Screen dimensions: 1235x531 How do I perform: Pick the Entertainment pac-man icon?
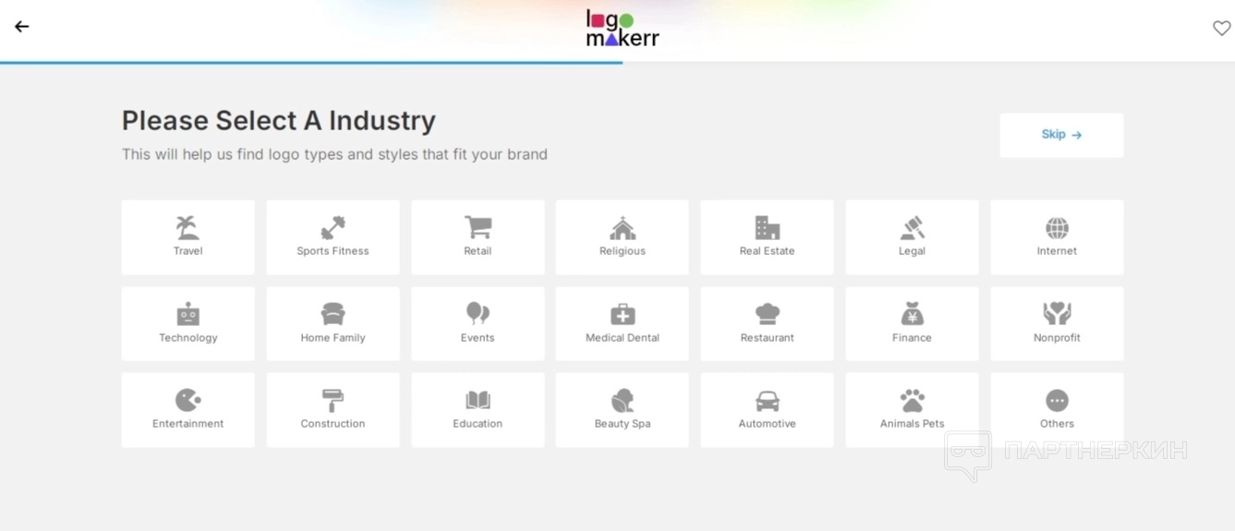coord(188,400)
